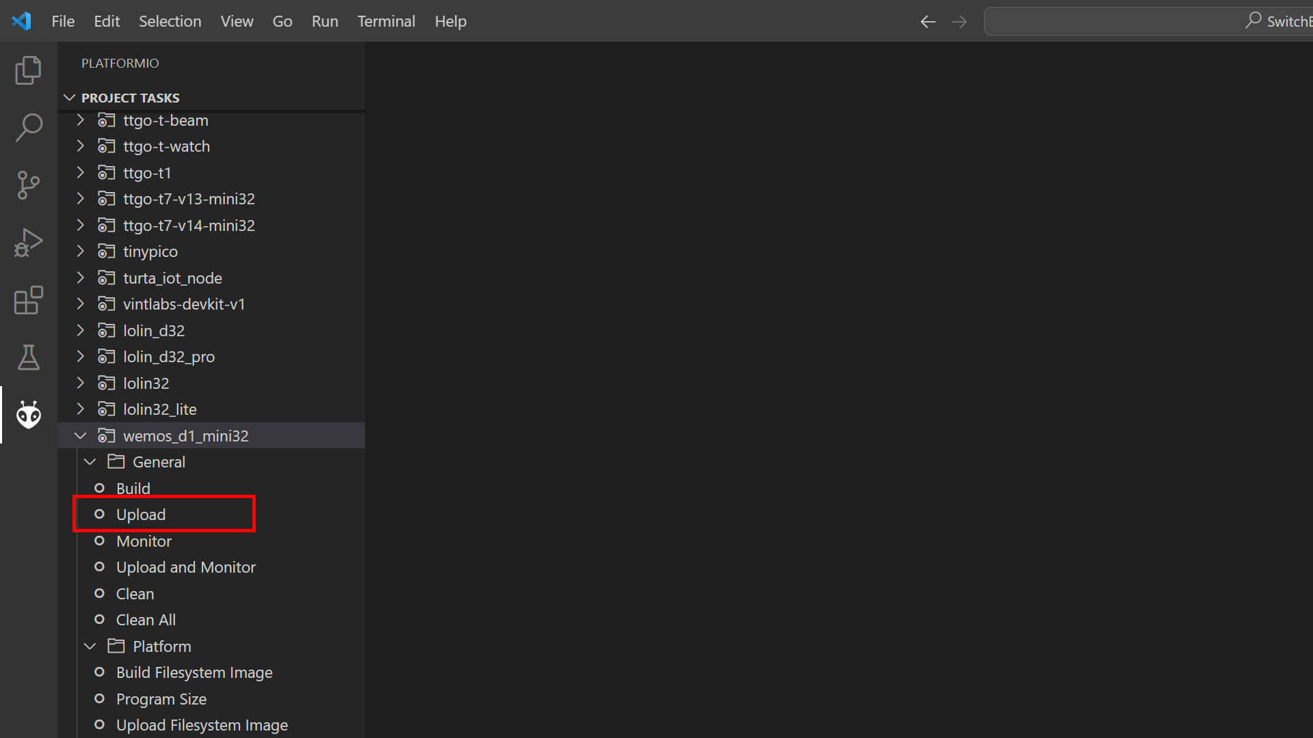This screenshot has width=1313, height=738.
Task: Click the command center search box
Action: click(1148, 21)
